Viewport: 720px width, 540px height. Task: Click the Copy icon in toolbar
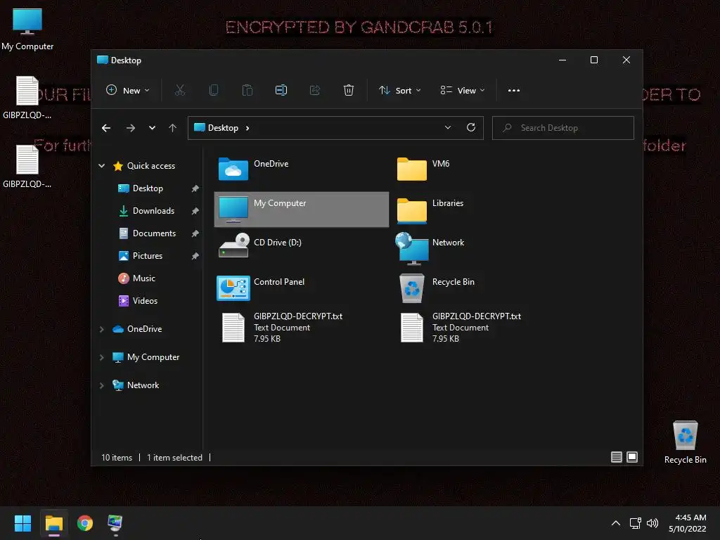[214, 91]
